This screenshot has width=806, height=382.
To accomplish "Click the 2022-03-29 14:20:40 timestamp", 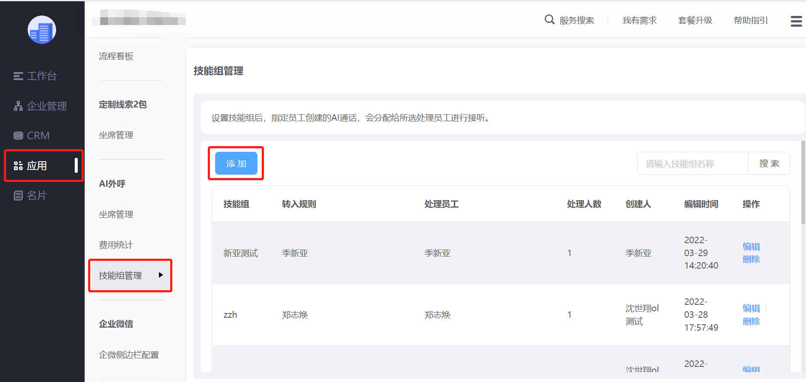I will [x=701, y=253].
